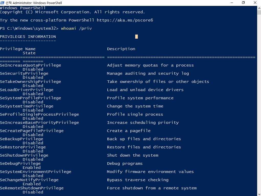
Task: Minimize the PowerShell window
Action: point(232,3)
